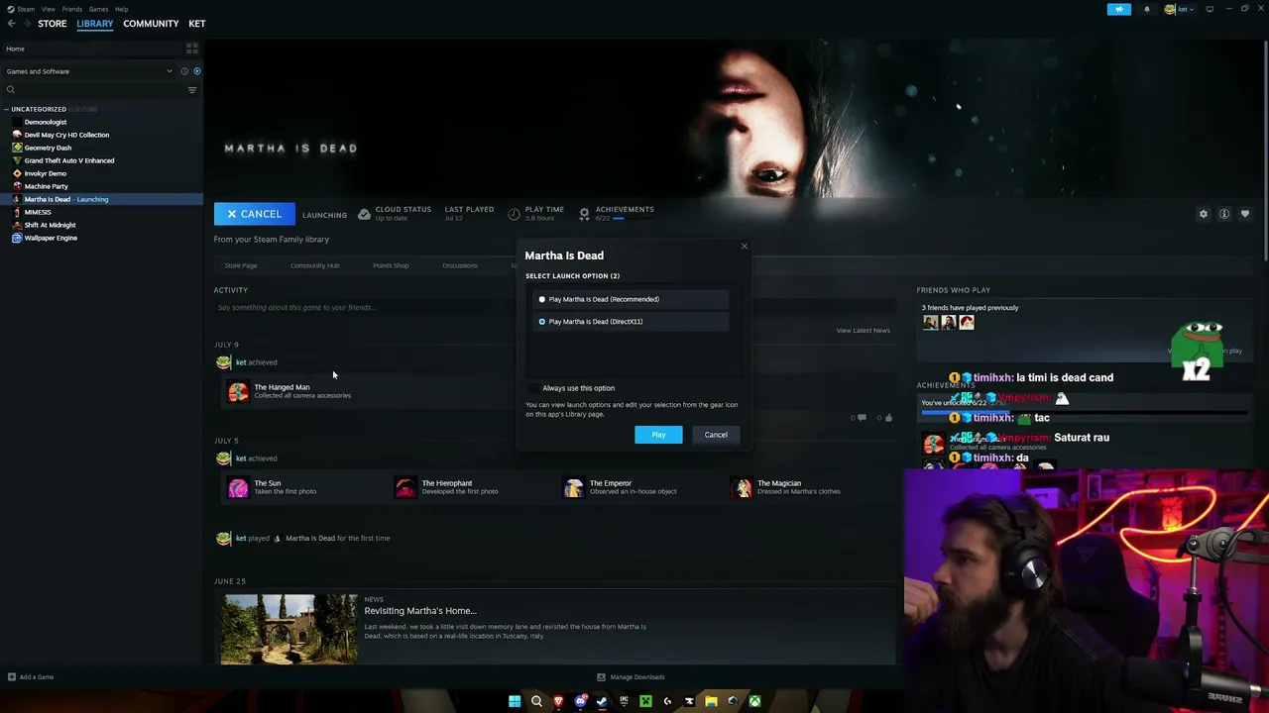Open the collections grid view icon
Viewport: 1269px width, 713px height.
(192, 49)
